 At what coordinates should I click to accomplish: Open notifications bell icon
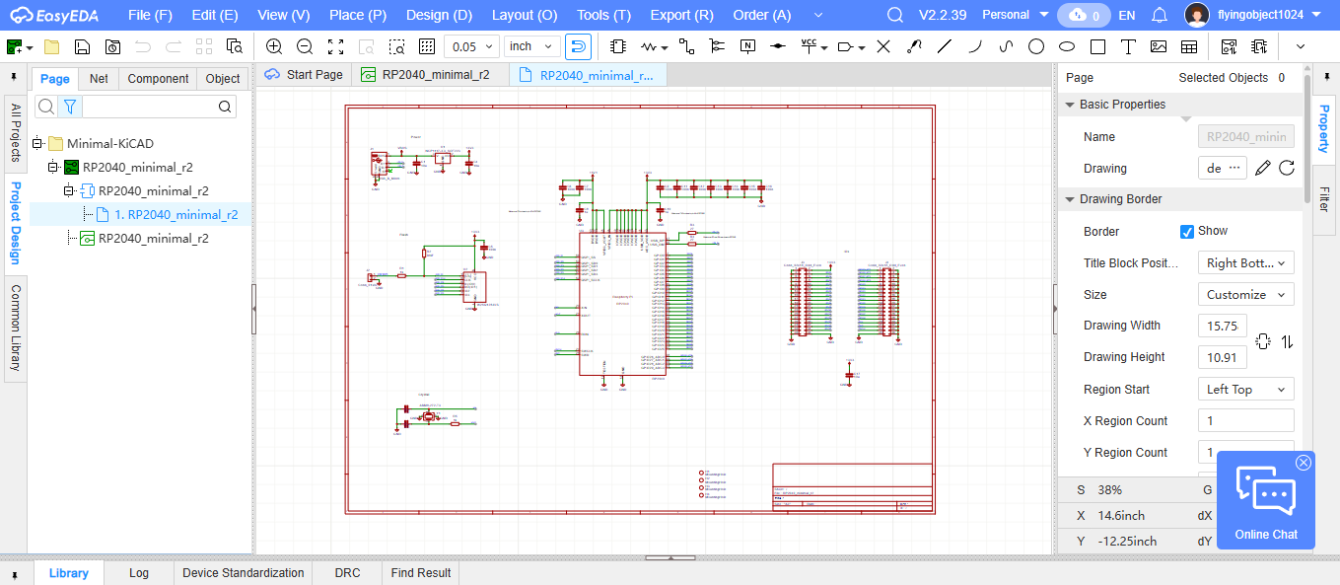point(1160,15)
